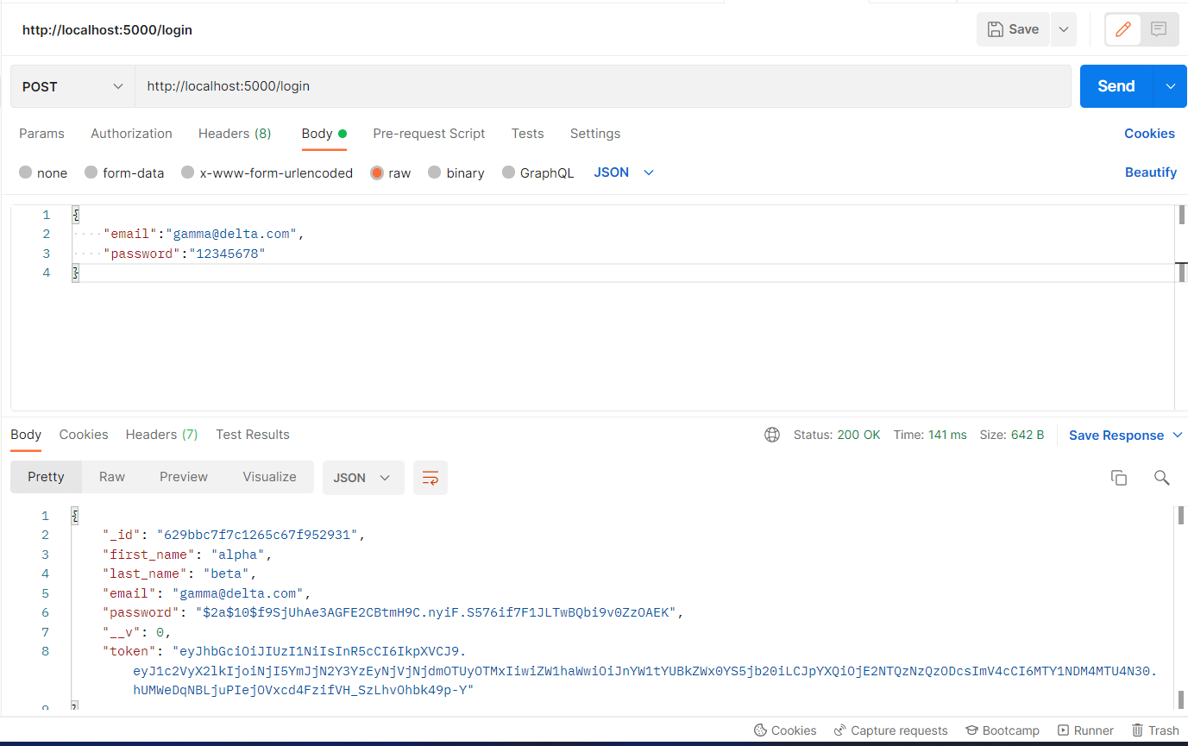This screenshot has height=746, width=1188.
Task: Open Trash in the status bar
Action: tap(1155, 730)
